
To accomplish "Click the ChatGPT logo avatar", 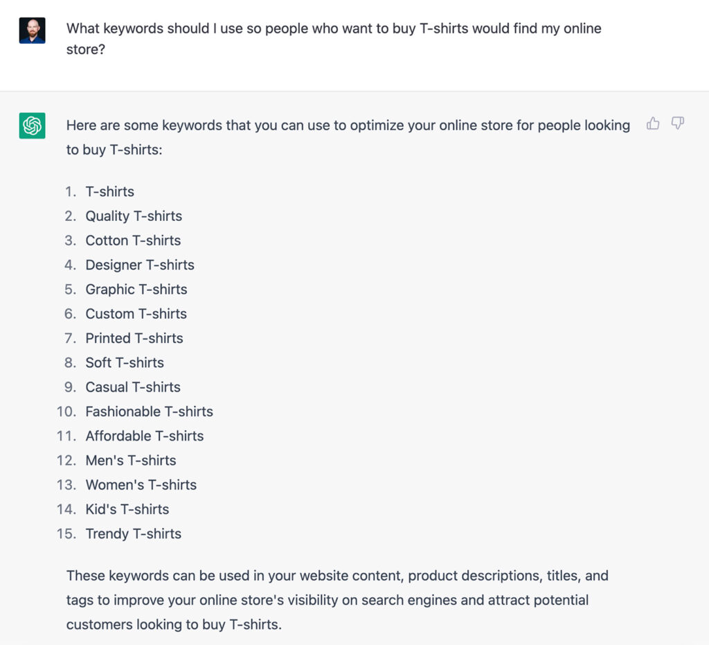I will 32,125.
